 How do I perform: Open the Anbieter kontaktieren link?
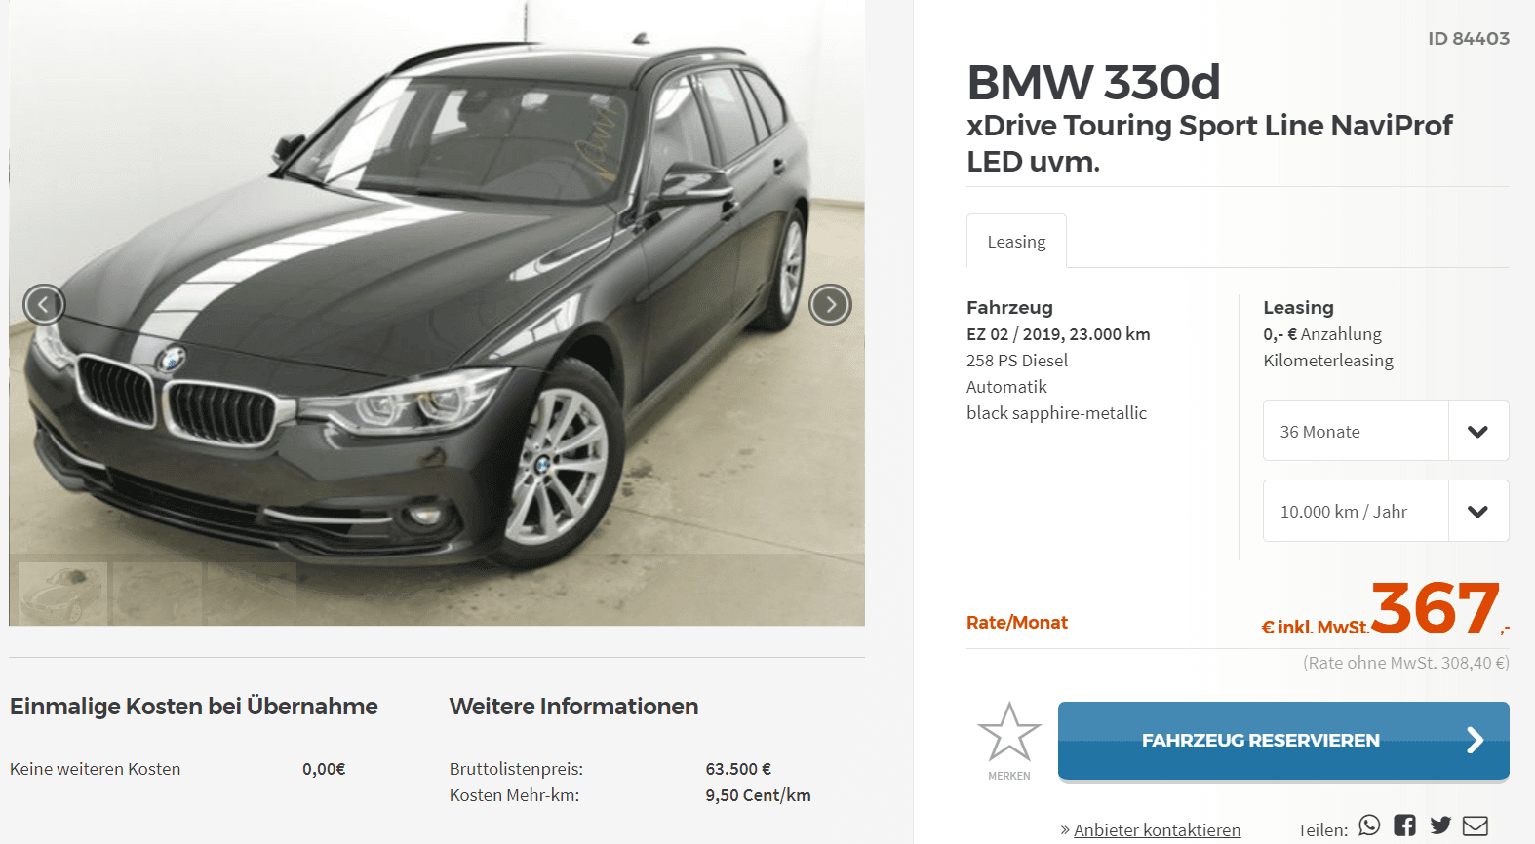1157,830
